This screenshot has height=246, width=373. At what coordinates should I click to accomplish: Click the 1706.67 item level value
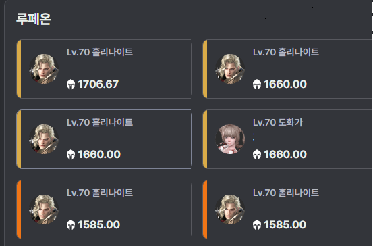(98, 84)
